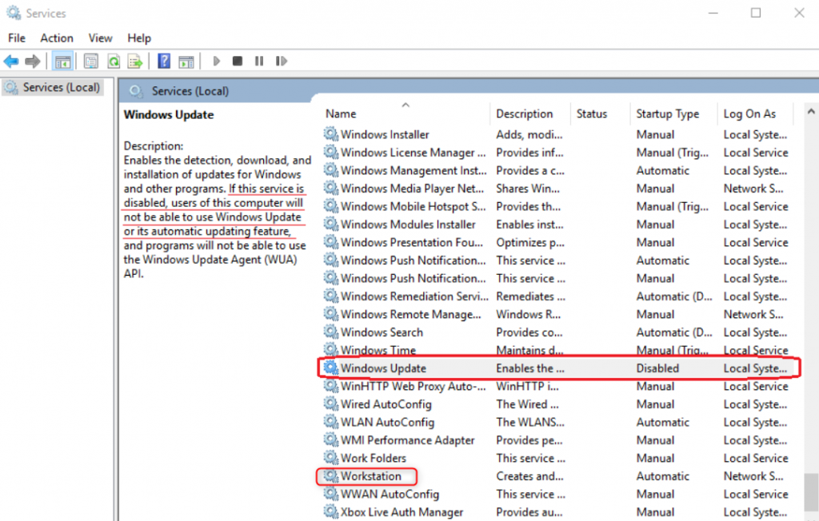The width and height of the screenshot is (819, 521).
Task: Click the Stop Service square icon
Action: click(x=237, y=61)
